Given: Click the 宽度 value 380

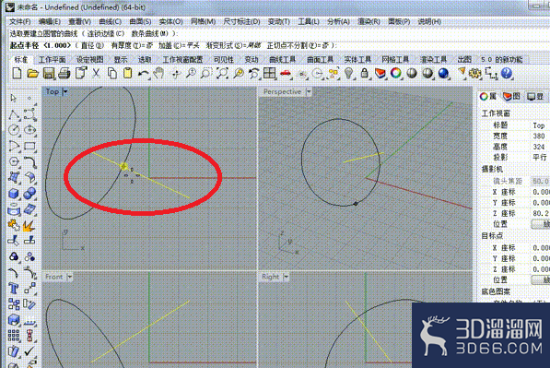Looking at the screenshot, I should pyautogui.click(x=540, y=136).
